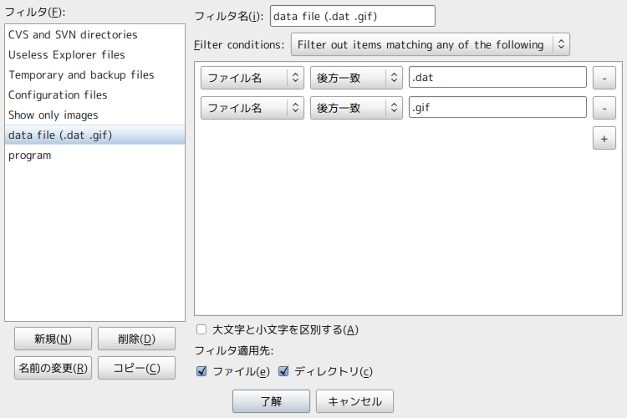
Task: Click the filter name text field
Action: pyautogui.click(x=352, y=16)
